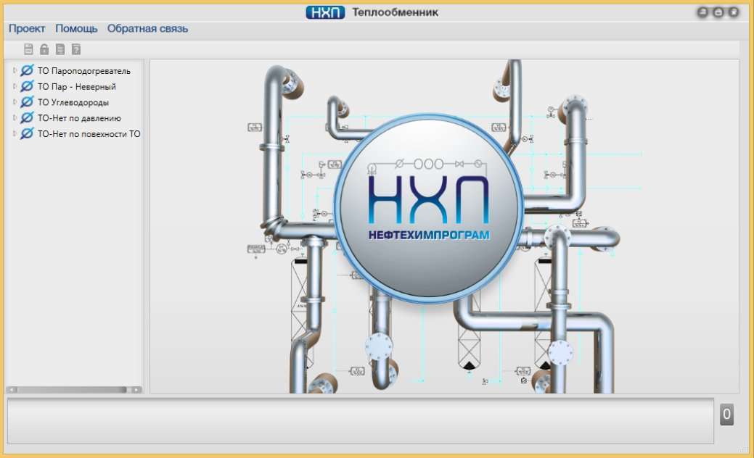Click the heat exchanger icon beside ТО Пароподогреватель
The width and height of the screenshot is (754, 458).
coord(27,70)
